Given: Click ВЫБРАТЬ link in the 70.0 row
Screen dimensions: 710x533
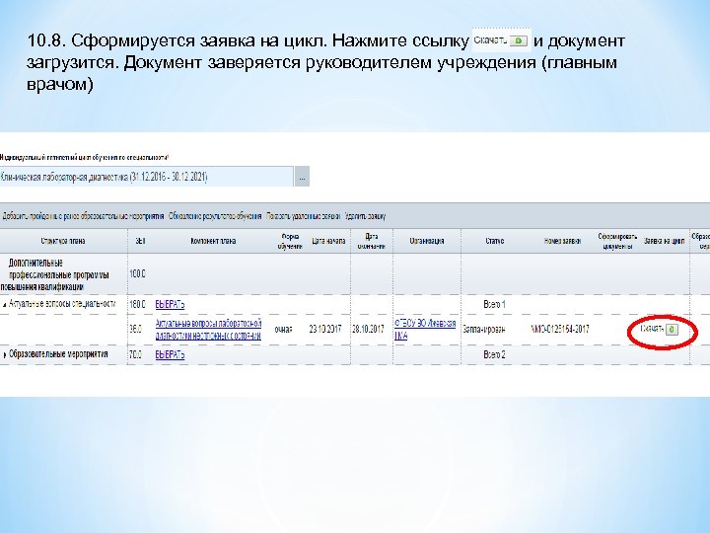Looking at the screenshot, I should click(170, 354).
